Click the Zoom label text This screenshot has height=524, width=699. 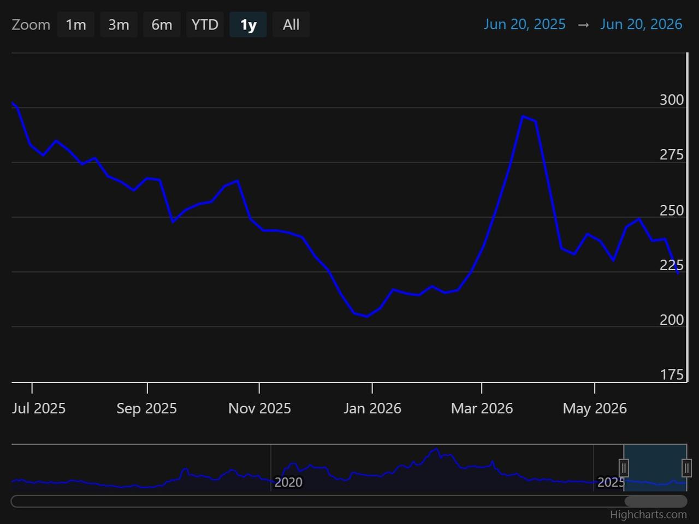click(31, 25)
